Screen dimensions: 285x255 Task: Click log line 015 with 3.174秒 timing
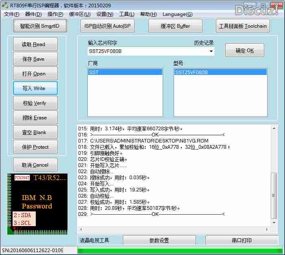pos(131,129)
